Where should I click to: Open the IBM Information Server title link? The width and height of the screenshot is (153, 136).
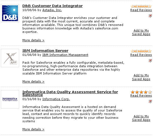click(x=45, y=51)
